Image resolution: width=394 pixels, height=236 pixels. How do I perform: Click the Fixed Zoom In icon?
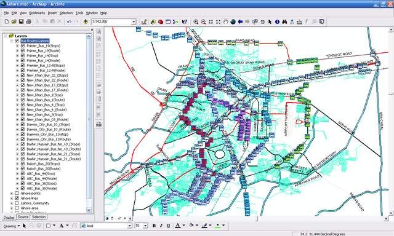click(211, 22)
